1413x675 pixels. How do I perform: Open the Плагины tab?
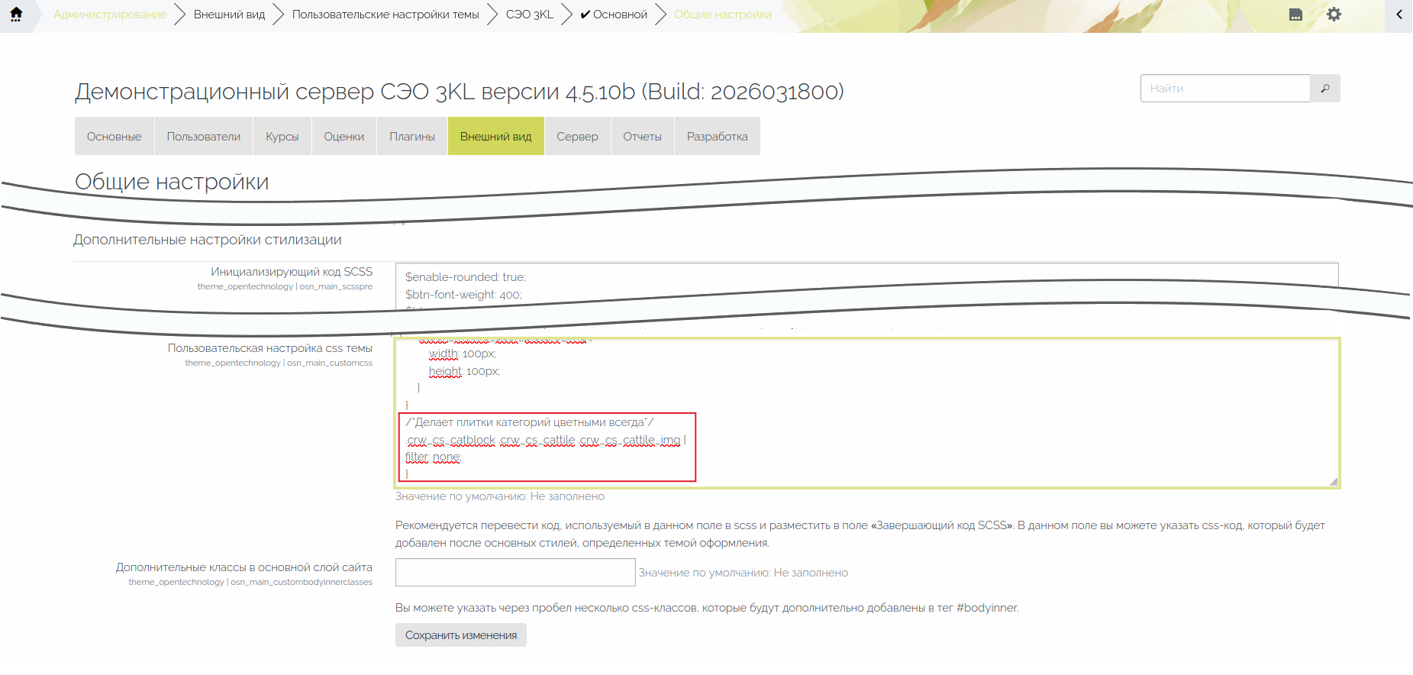pos(412,137)
